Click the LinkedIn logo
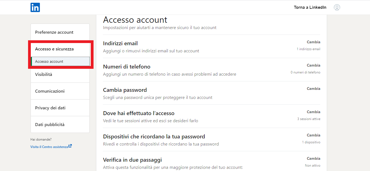The height and width of the screenshot is (171, 370). pyautogui.click(x=35, y=7)
